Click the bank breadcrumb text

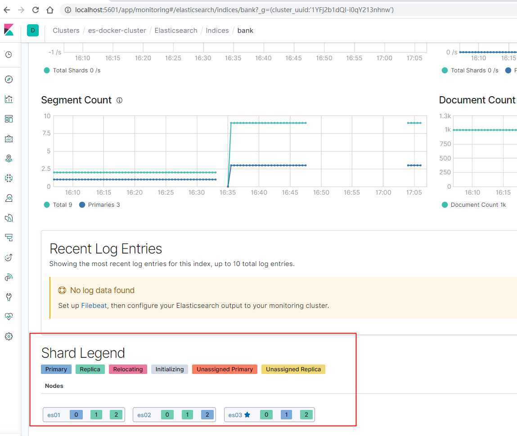pos(245,30)
